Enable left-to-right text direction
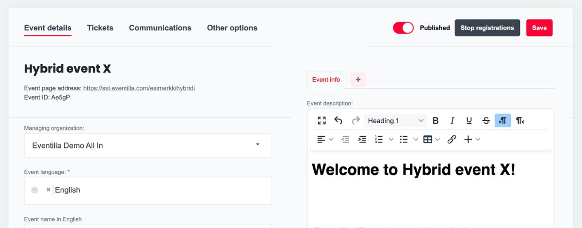 (x=503, y=121)
